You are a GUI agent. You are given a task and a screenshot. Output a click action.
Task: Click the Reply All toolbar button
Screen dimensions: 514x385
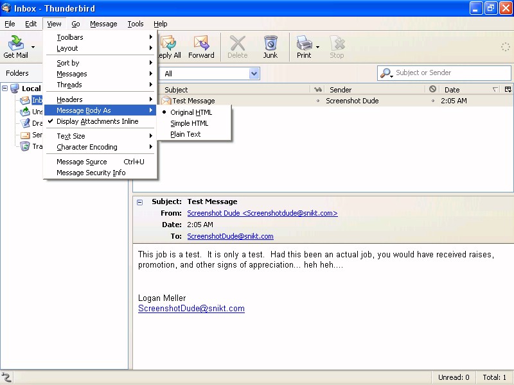click(170, 47)
